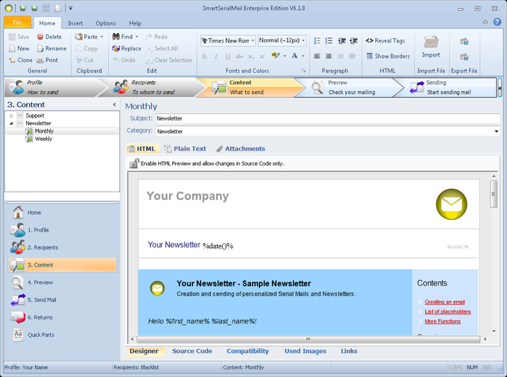
Task: Open the Compatibility tab
Action: coord(248,351)
